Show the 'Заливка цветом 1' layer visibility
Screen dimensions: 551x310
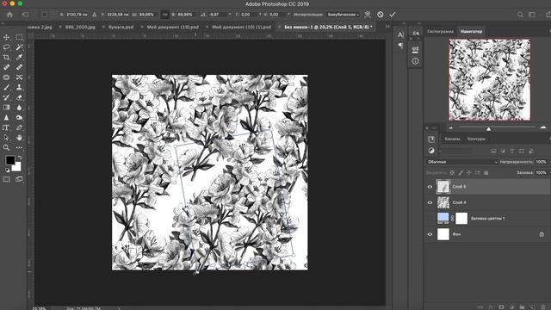click(430, 218)
